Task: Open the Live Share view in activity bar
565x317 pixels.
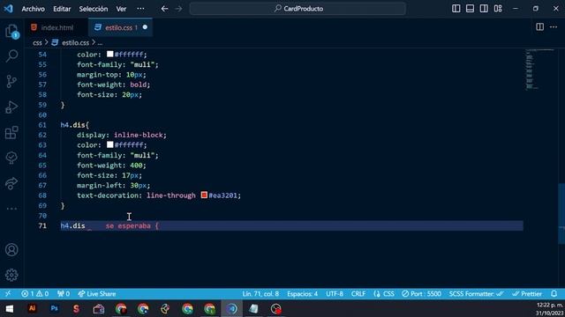Action: [11, 183]
